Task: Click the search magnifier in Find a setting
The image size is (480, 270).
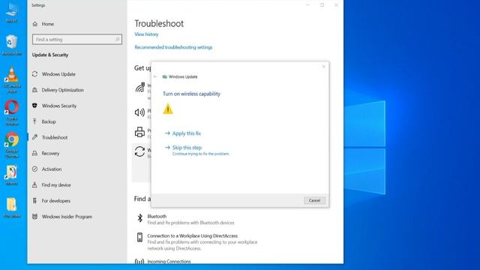Action: (117, 39)
